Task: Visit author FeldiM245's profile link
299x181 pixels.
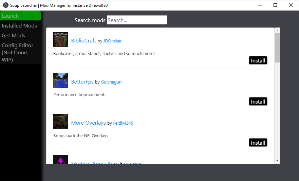Action: [123, 123]
